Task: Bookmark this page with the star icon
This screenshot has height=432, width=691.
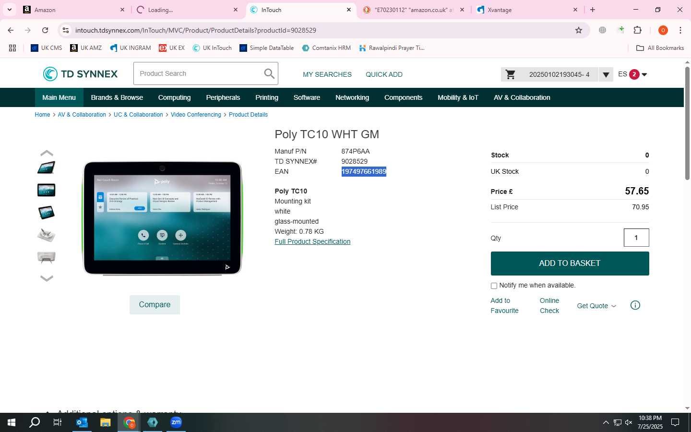Action: click(x=579, y=30)
